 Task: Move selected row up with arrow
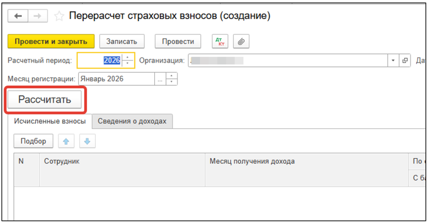point(66,141)
